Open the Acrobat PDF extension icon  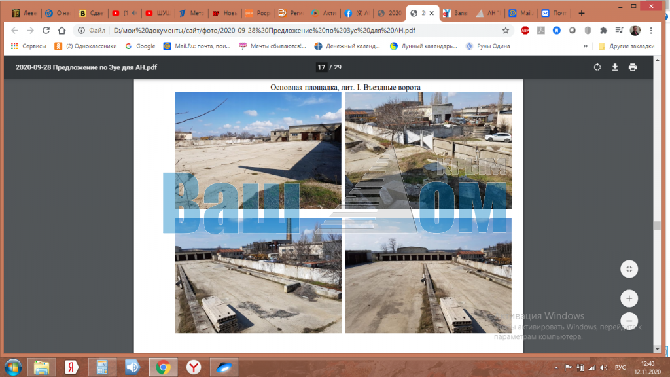pos(541,30)
